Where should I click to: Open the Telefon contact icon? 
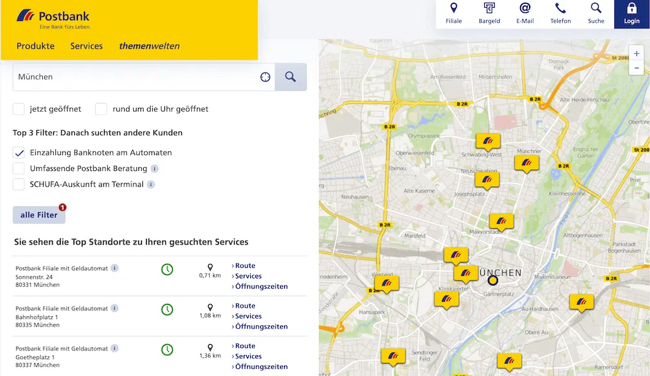point(560,14)
